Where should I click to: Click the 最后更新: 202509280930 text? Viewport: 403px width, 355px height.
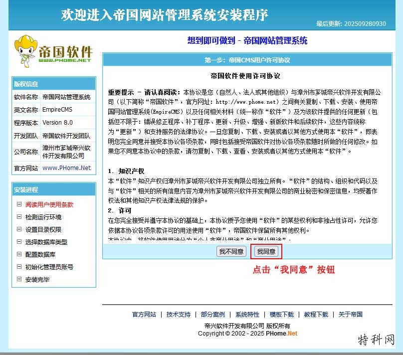(x=351, y=23)
